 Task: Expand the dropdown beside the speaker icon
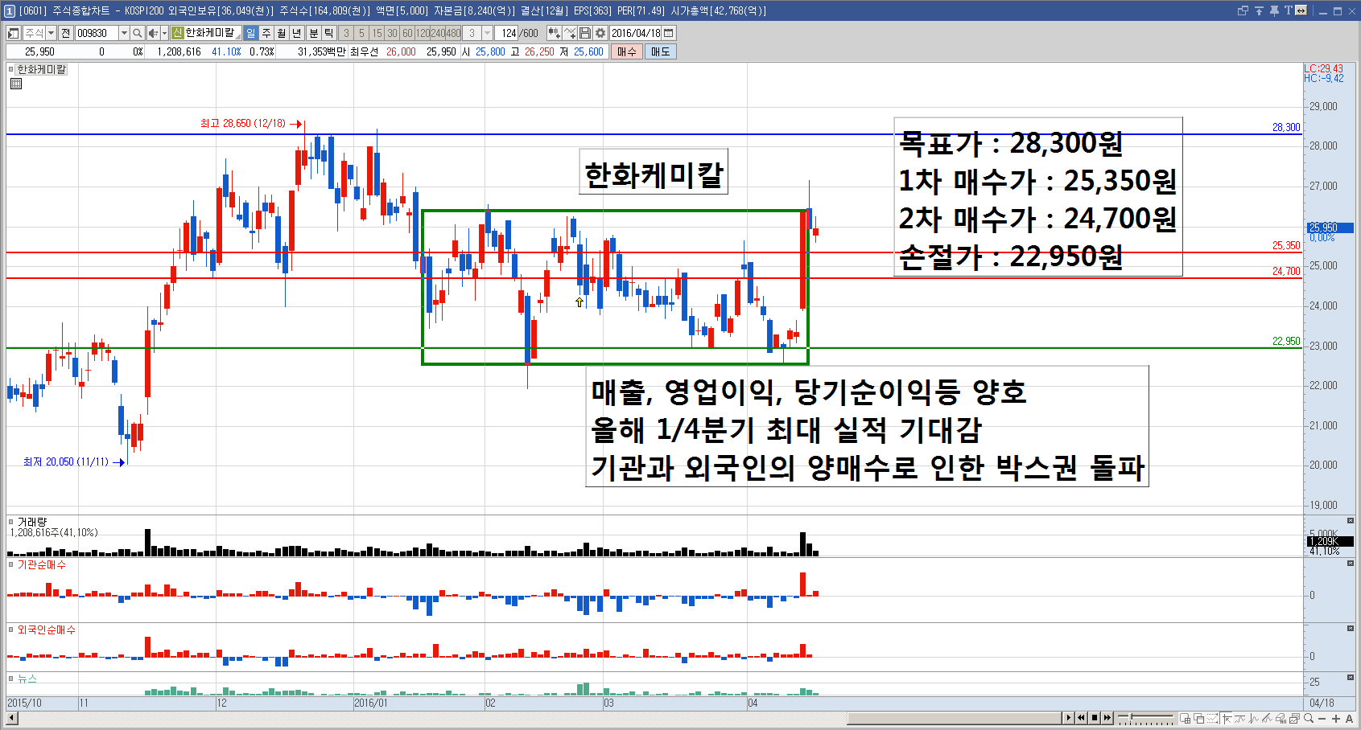click(164, 33)
